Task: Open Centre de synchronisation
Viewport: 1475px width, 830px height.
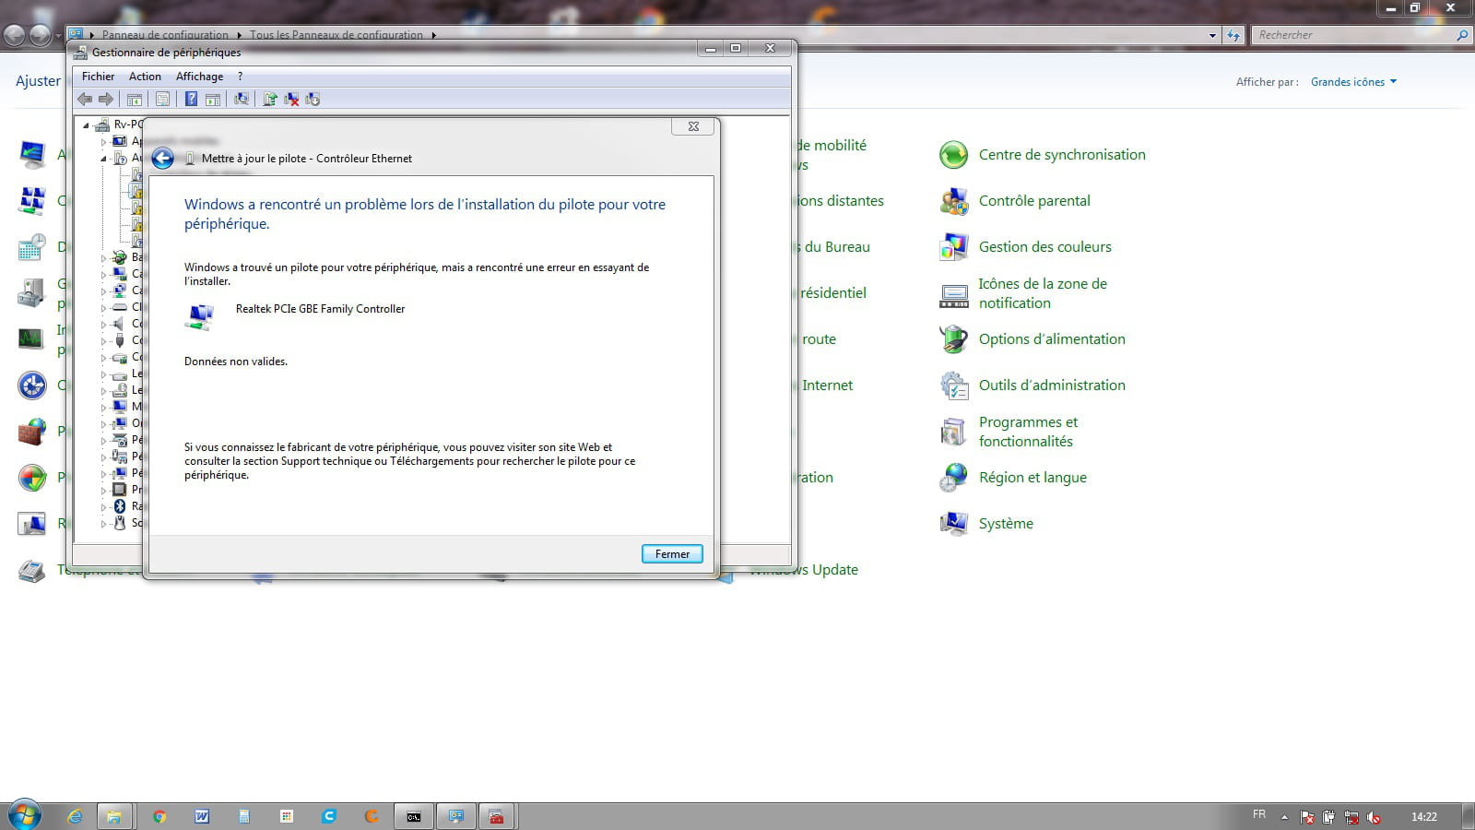Action: [x=1062, y=155]
